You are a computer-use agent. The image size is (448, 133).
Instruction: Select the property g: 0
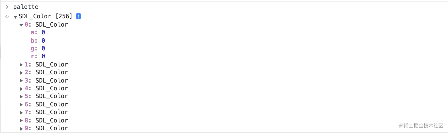tap(38, 48)
